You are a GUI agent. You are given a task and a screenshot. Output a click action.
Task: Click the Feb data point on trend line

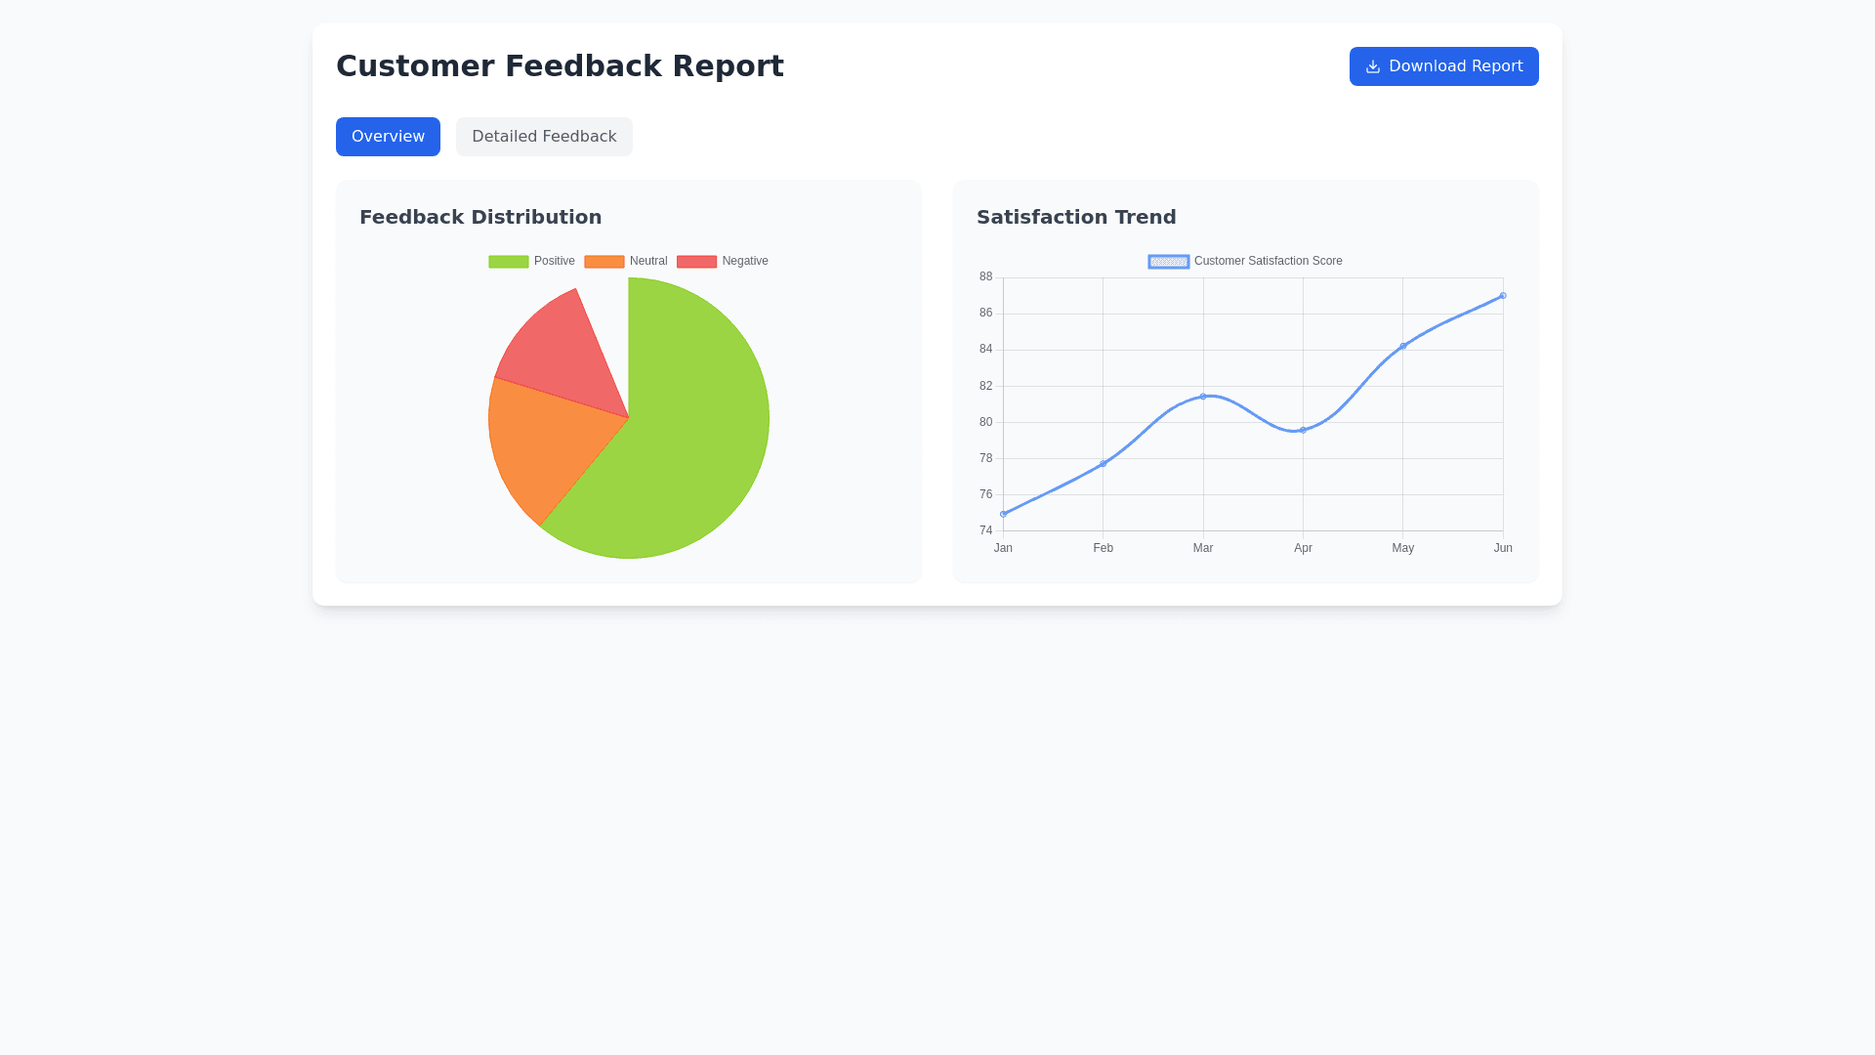point(1104,464)
